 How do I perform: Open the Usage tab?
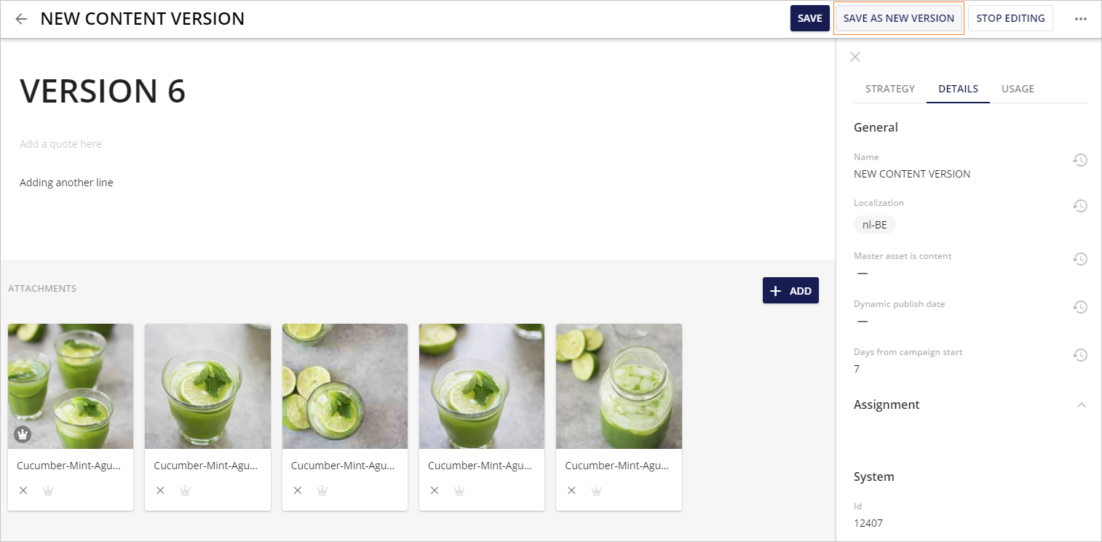(1018, 89)
